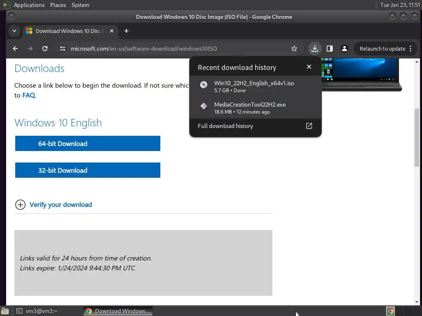Click the 64-bit Download button
The height and width of the screenshot is (316, 422).
point(88,144)
